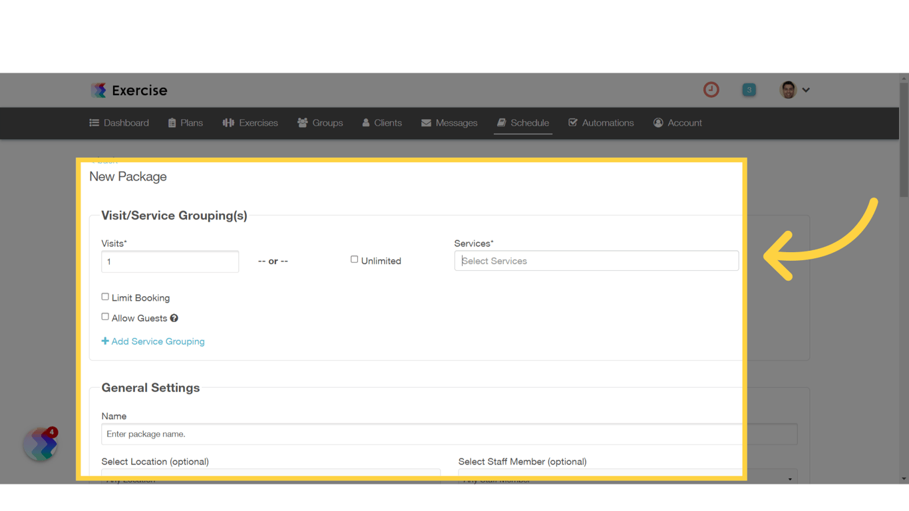The height and width of the screenshot is (511, 909).
Task: Enable the Unlimited visits checkbox
Action: pos(354,259)
